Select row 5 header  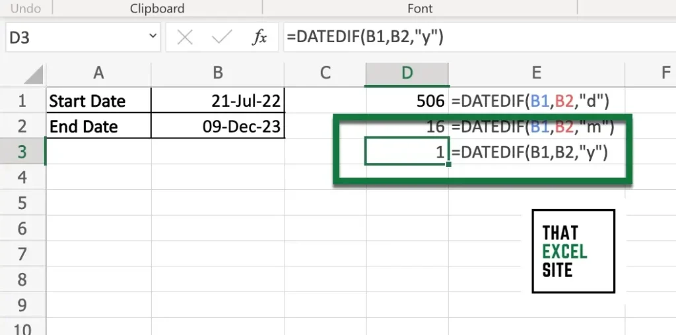tap(22, 203)
